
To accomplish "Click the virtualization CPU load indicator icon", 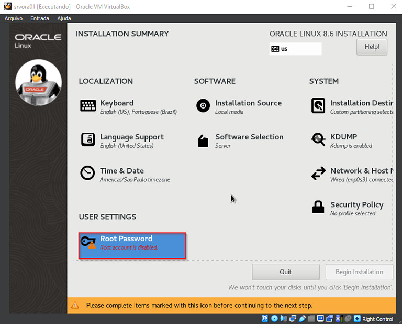I will 339,319.
